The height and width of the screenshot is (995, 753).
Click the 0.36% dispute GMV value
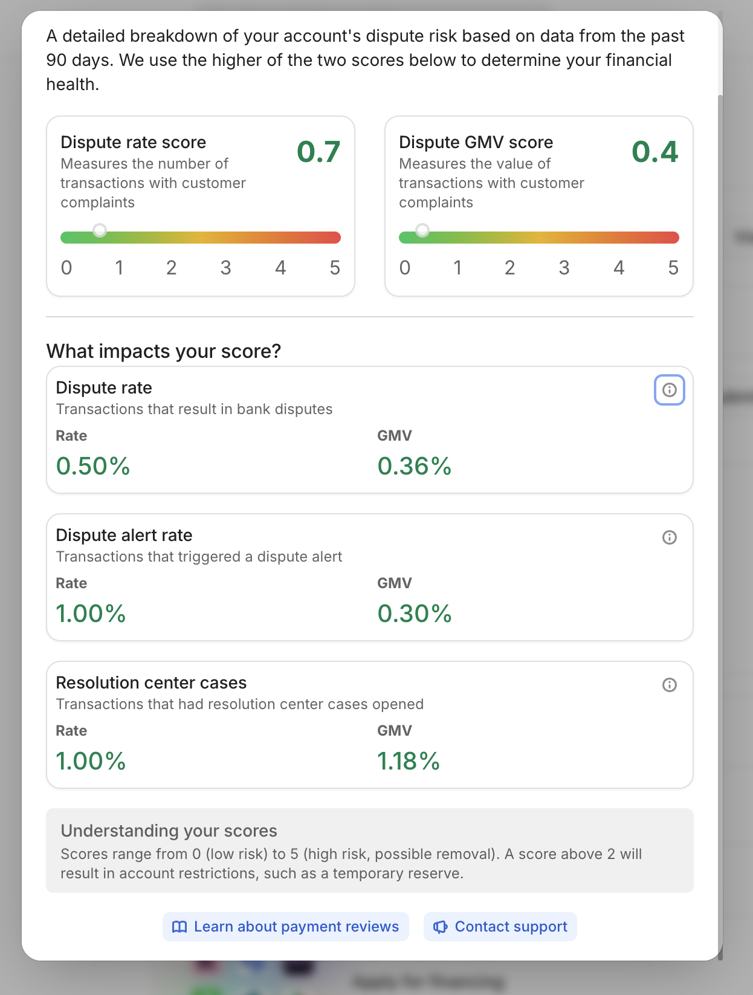(415, 466)
